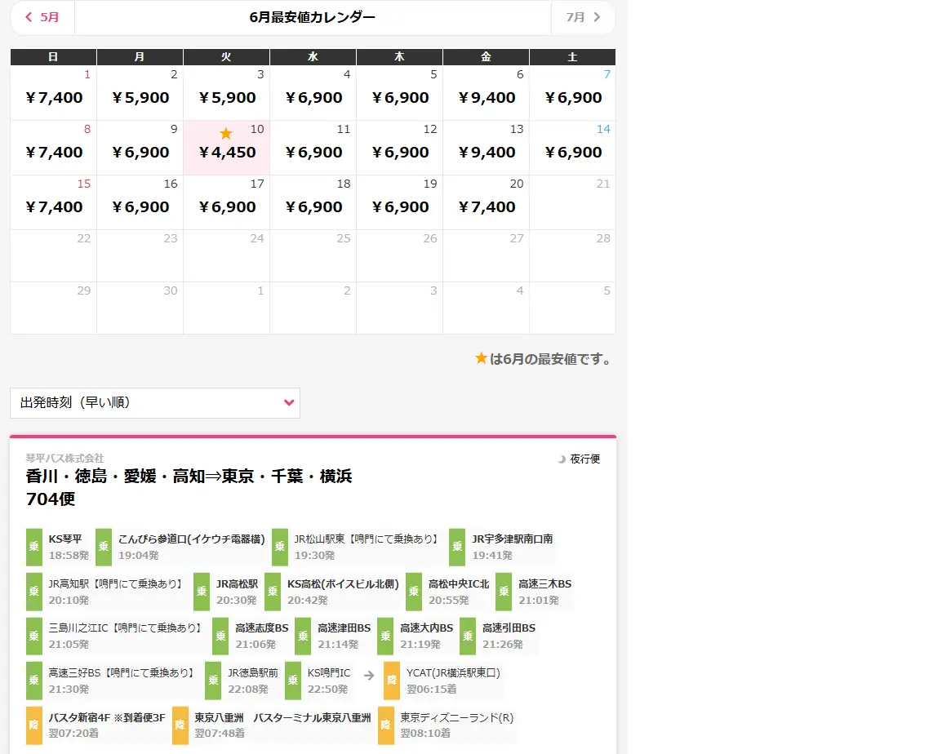Click the ★は6月の最安値です legend text
Image resolution: width=942 pixels, height=754 pixels.
coord(543,359)
